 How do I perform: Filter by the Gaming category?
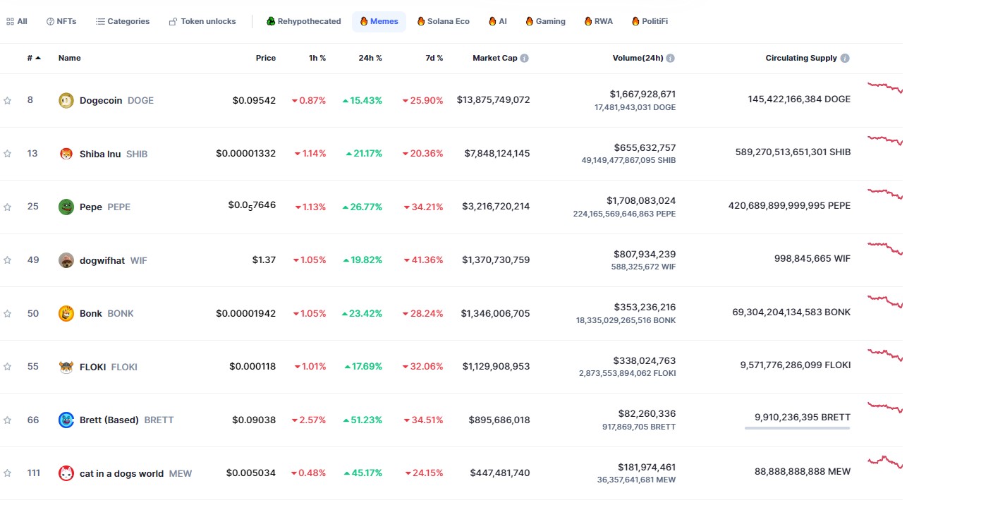point(545,22)
